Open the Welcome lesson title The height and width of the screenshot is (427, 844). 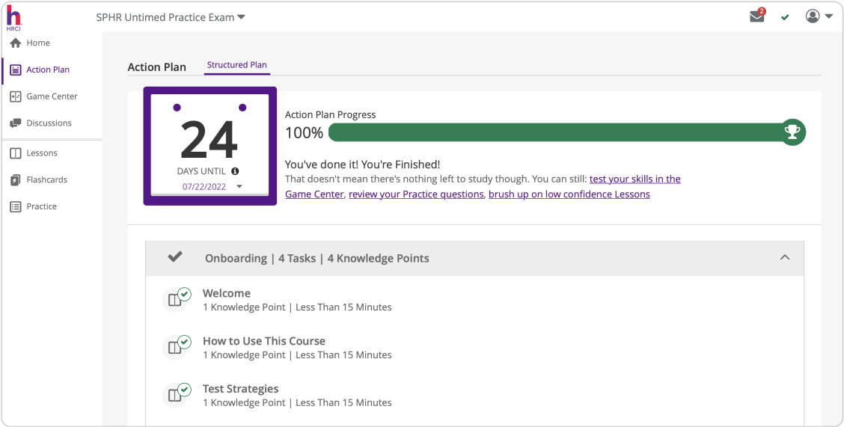[x=226, y=293]
